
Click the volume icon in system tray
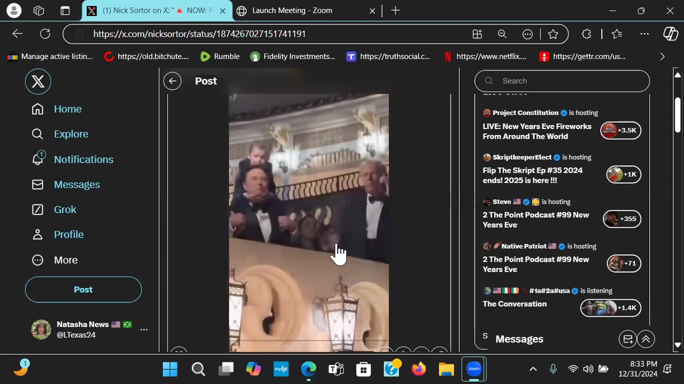[588, 369]
